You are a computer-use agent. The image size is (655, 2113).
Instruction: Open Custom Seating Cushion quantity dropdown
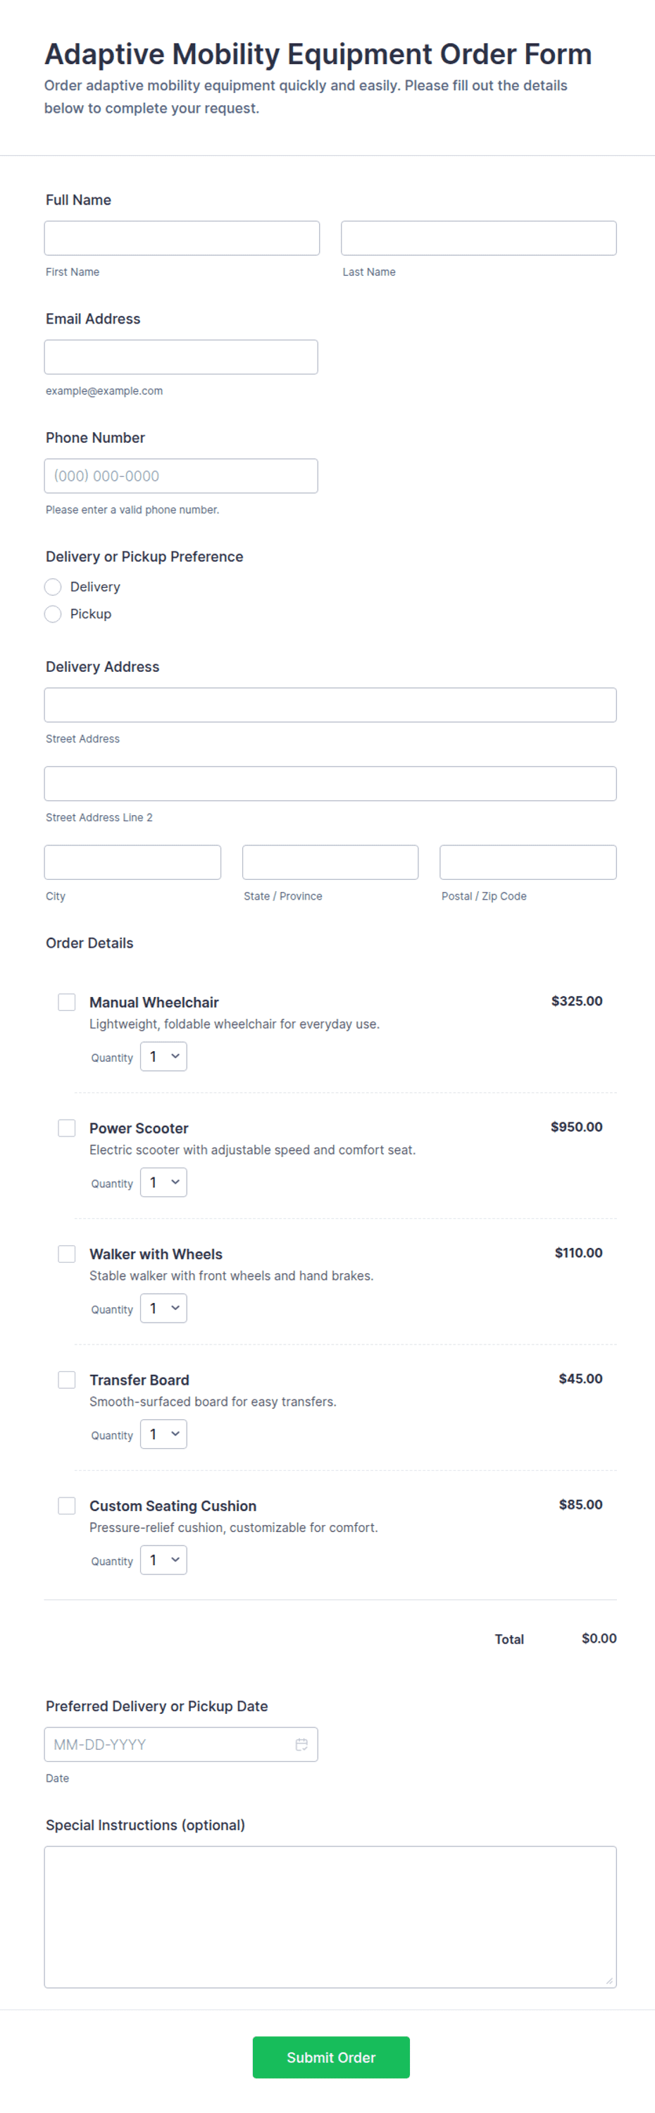coord(164,1560)
